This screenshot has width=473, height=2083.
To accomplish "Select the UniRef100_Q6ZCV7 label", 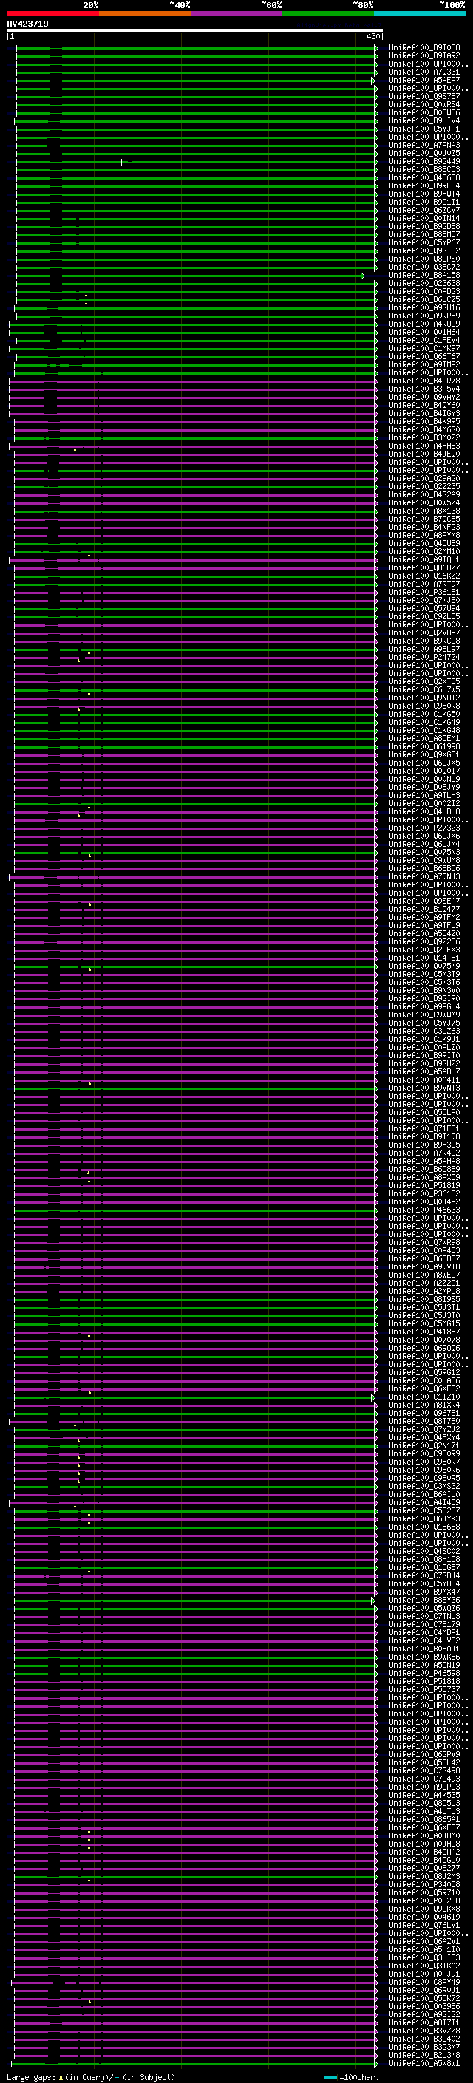I will coord(424,211).
